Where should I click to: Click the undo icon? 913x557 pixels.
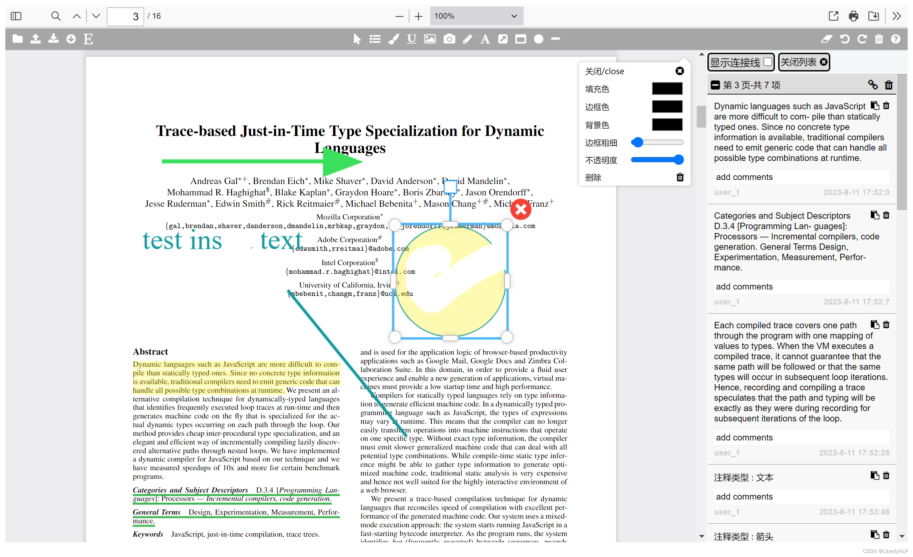point(845,39)
